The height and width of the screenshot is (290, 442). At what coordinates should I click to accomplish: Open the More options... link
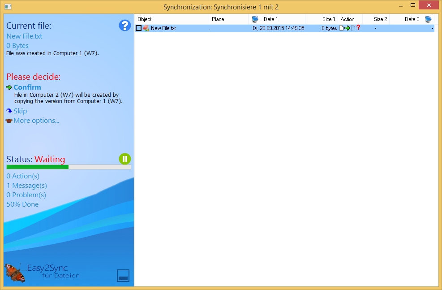[x=36, y=121]
